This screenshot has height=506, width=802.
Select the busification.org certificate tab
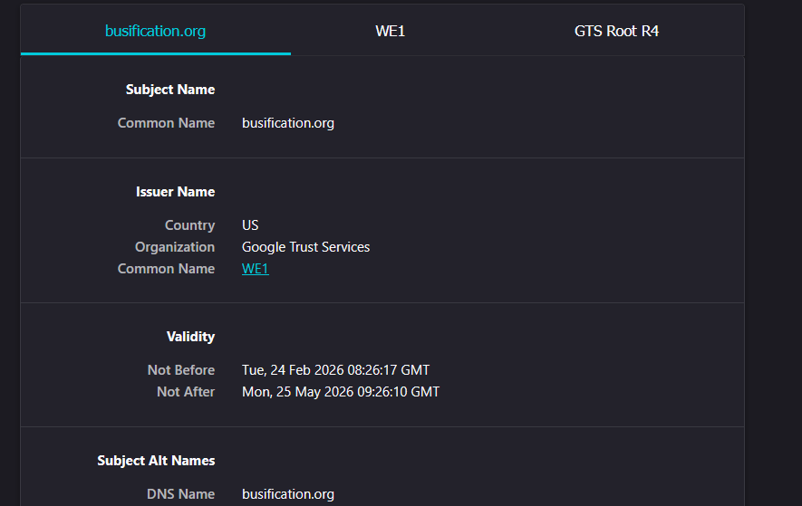tap(156, 31)
